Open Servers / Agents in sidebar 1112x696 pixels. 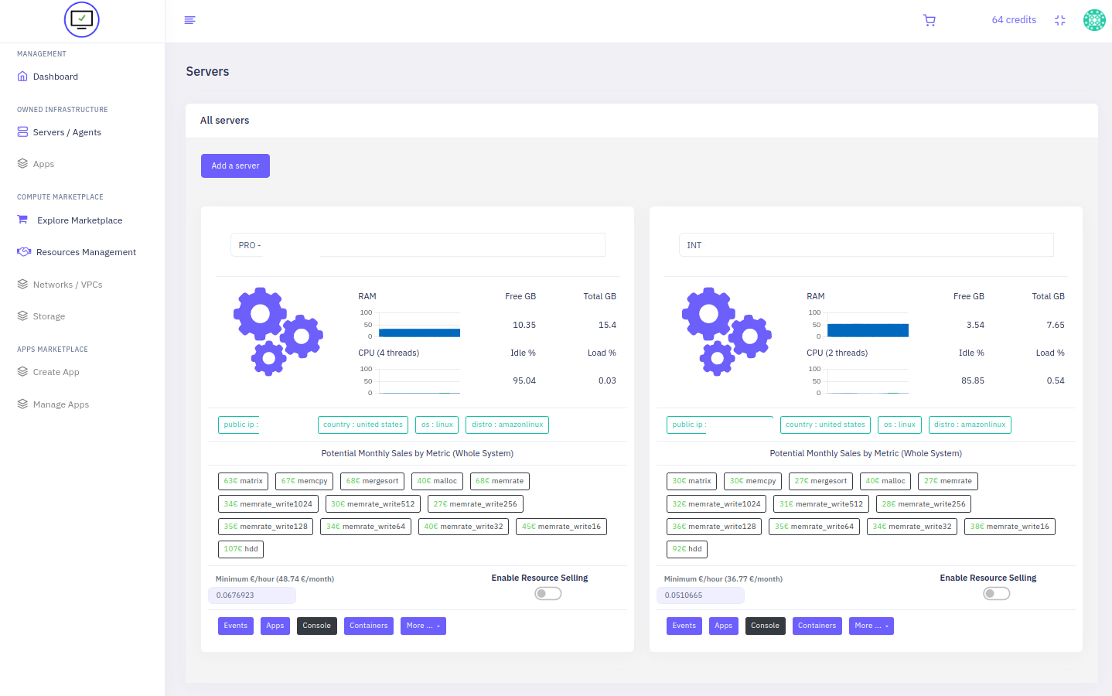pos(67,132)
